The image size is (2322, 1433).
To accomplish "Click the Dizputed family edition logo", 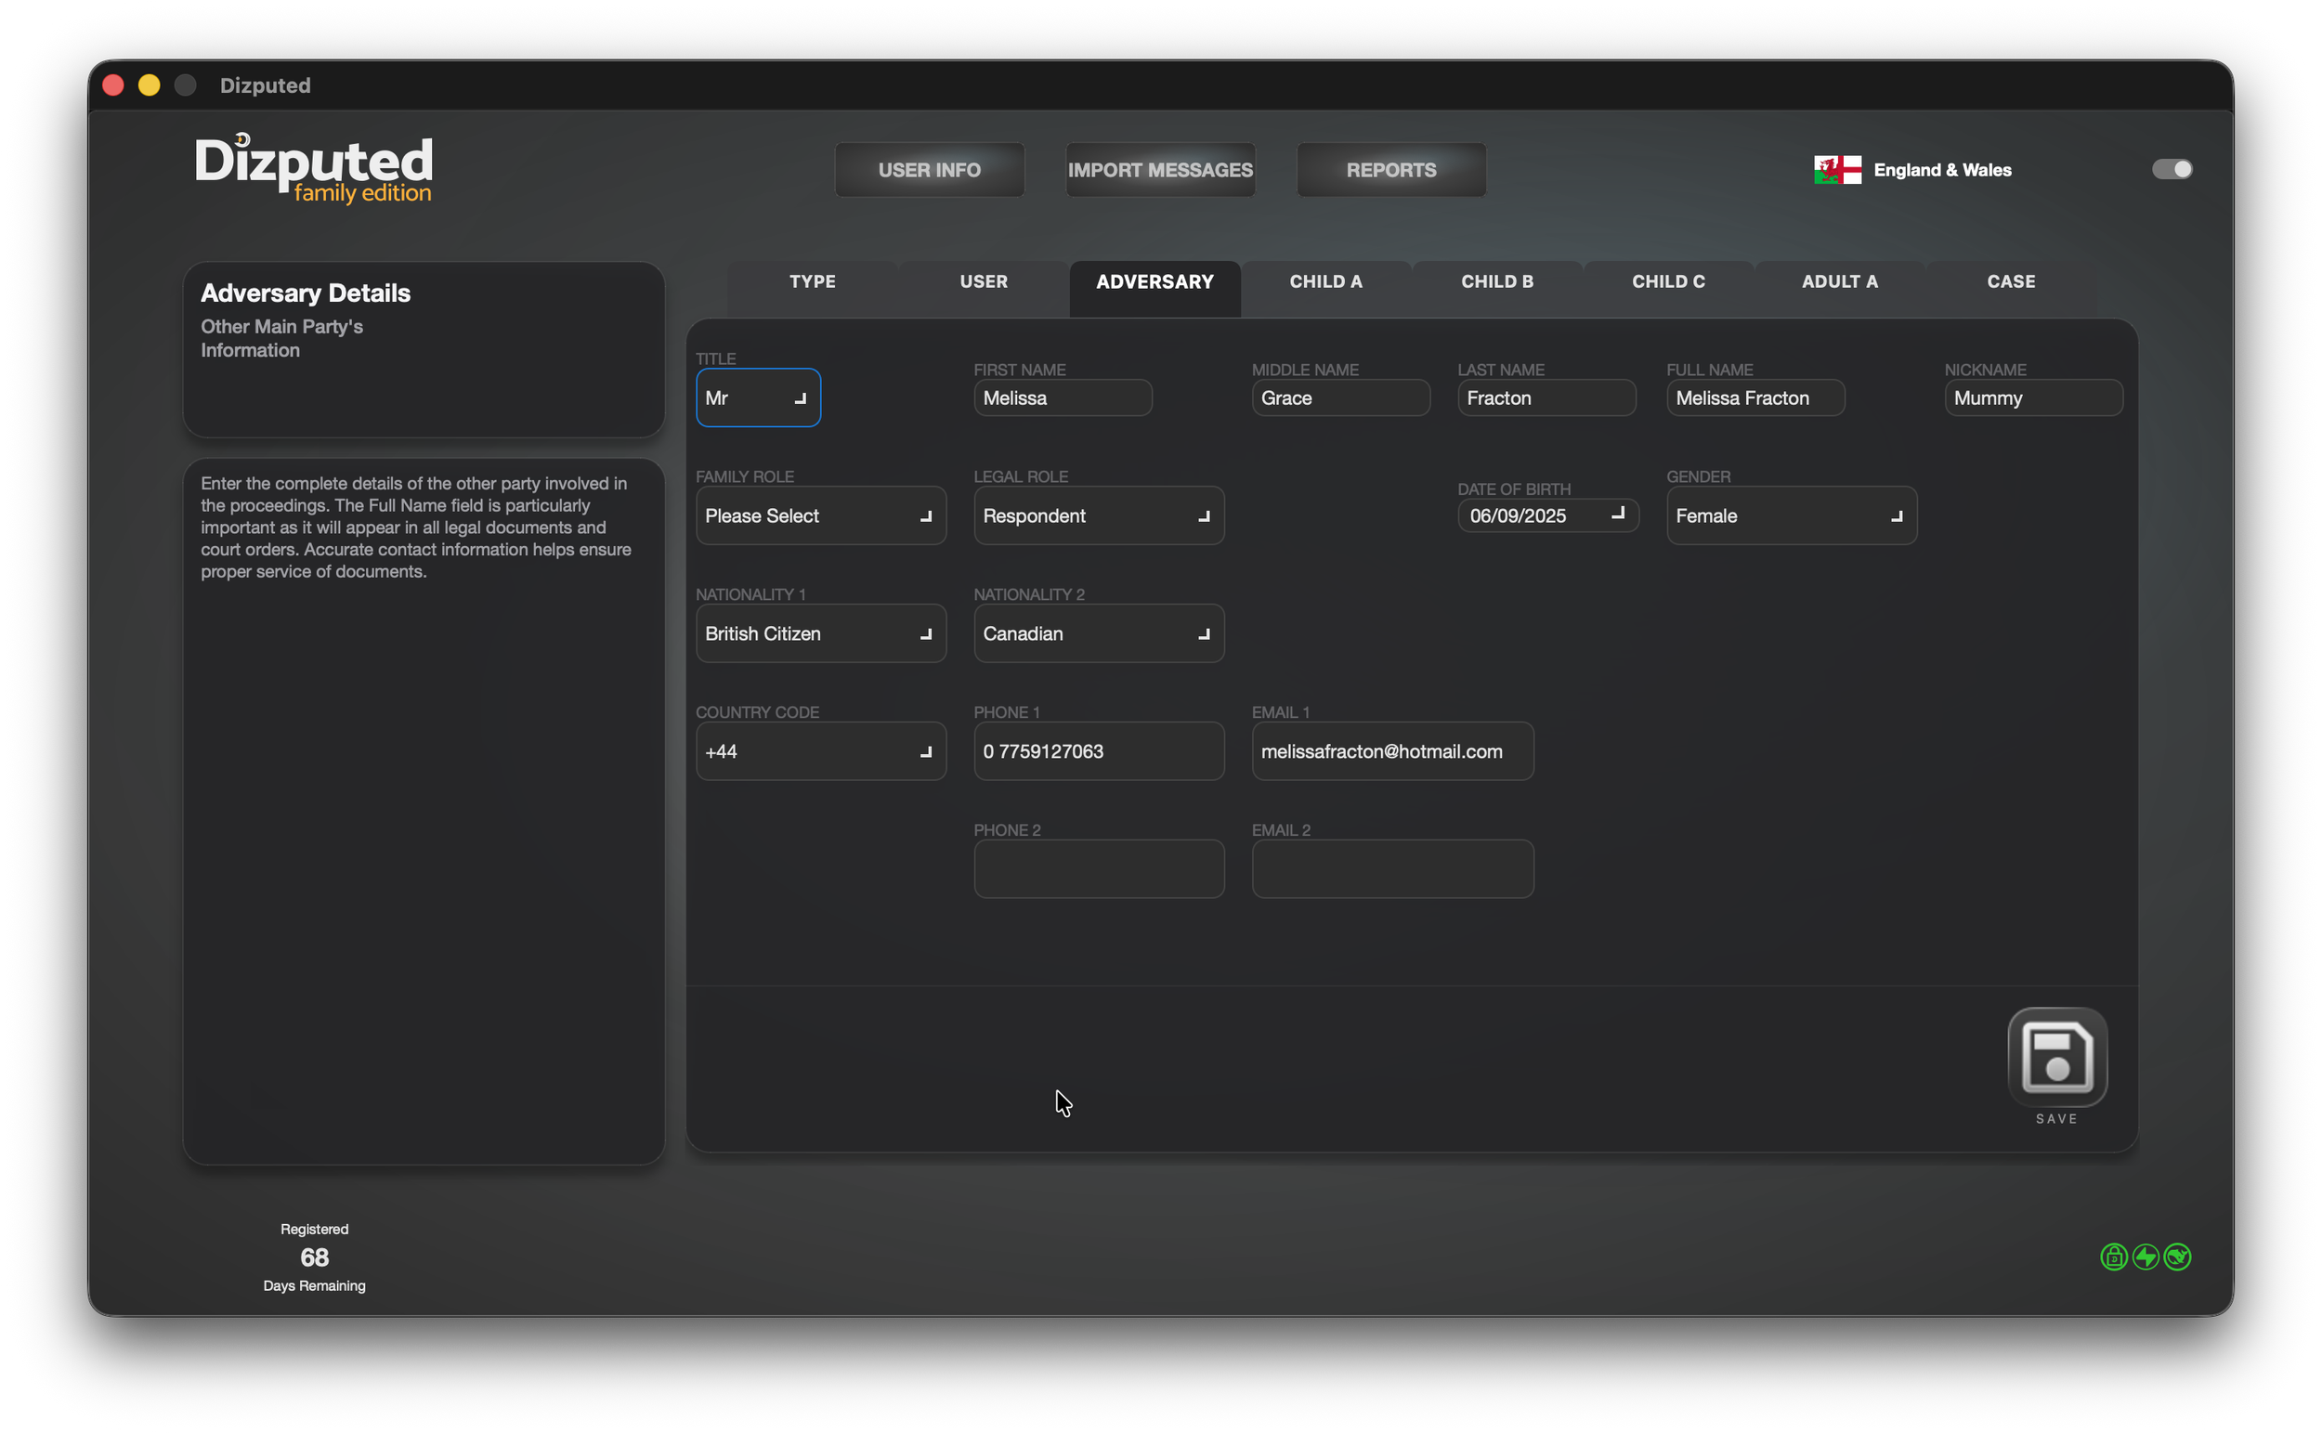I will point(314,169).
